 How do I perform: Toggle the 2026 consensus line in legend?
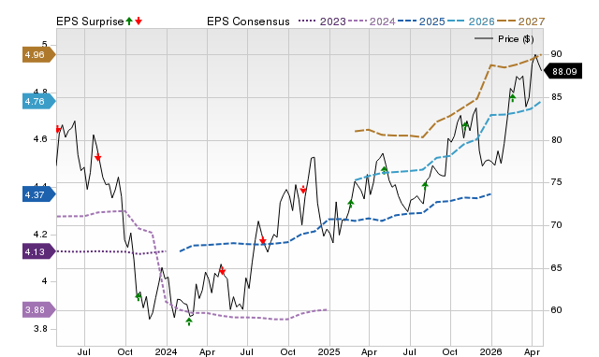(x=471, y=21)
